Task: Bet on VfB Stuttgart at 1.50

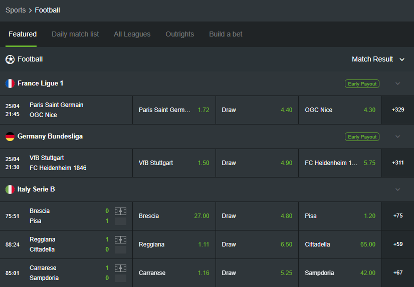Action: [x=174, y=163]
